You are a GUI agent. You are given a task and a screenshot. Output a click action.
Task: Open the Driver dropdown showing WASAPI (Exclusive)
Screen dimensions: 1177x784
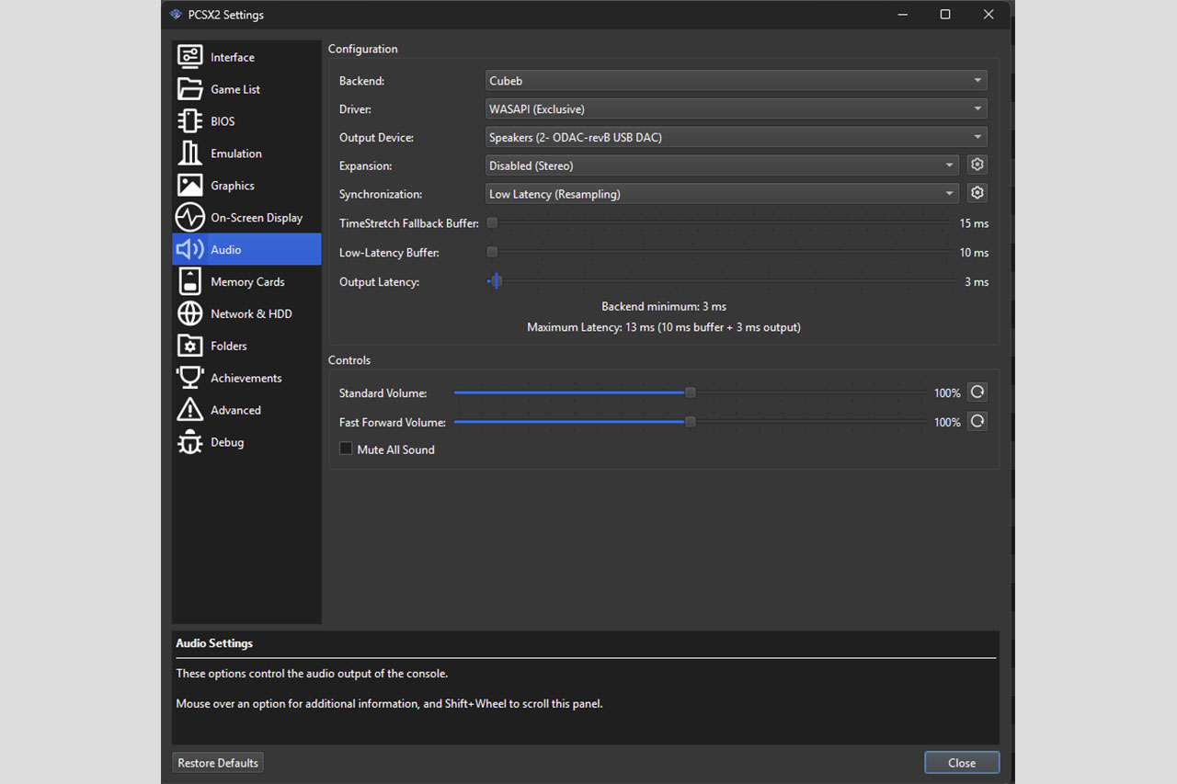[x=737, y=109]
